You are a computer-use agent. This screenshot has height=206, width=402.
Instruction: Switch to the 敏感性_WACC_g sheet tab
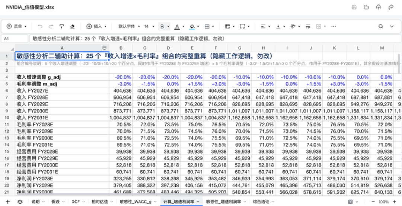[x=135, y=202]
